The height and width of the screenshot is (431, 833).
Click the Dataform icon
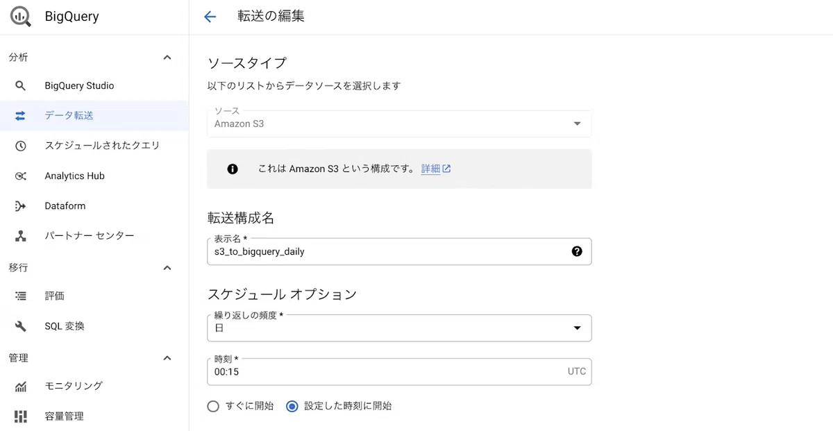click(x=20, y=206)
